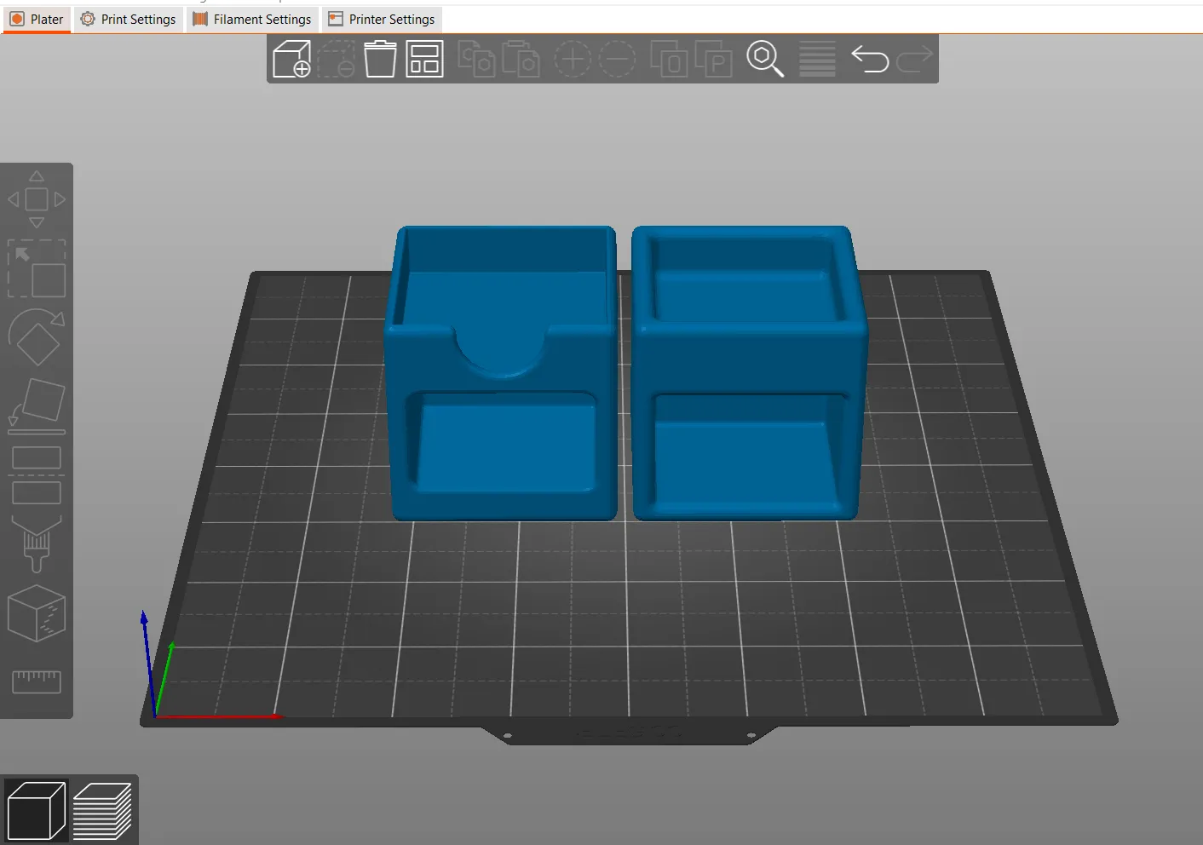Arrange objects on the bed
This screenshot has height=845, width=1203.
pos(424,59)
